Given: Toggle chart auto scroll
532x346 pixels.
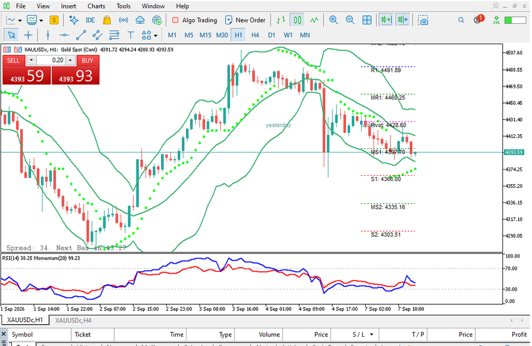Looking at the screenshot, I should coord(387,20).
